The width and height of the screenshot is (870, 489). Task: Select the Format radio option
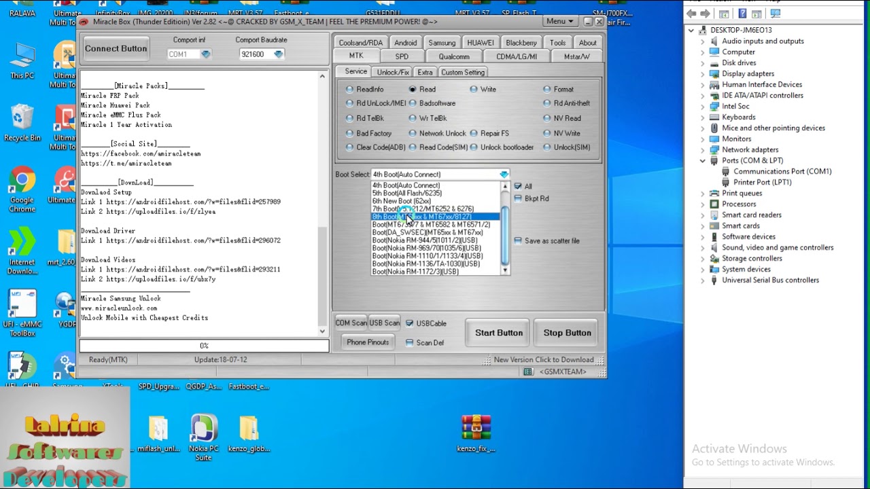tap(558, 89)
